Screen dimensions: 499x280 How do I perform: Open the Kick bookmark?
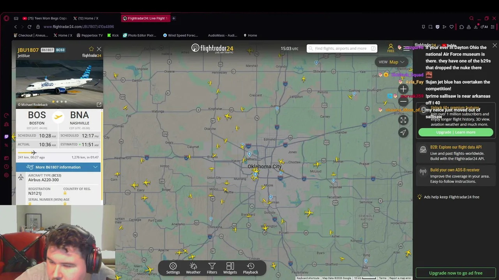113,35
